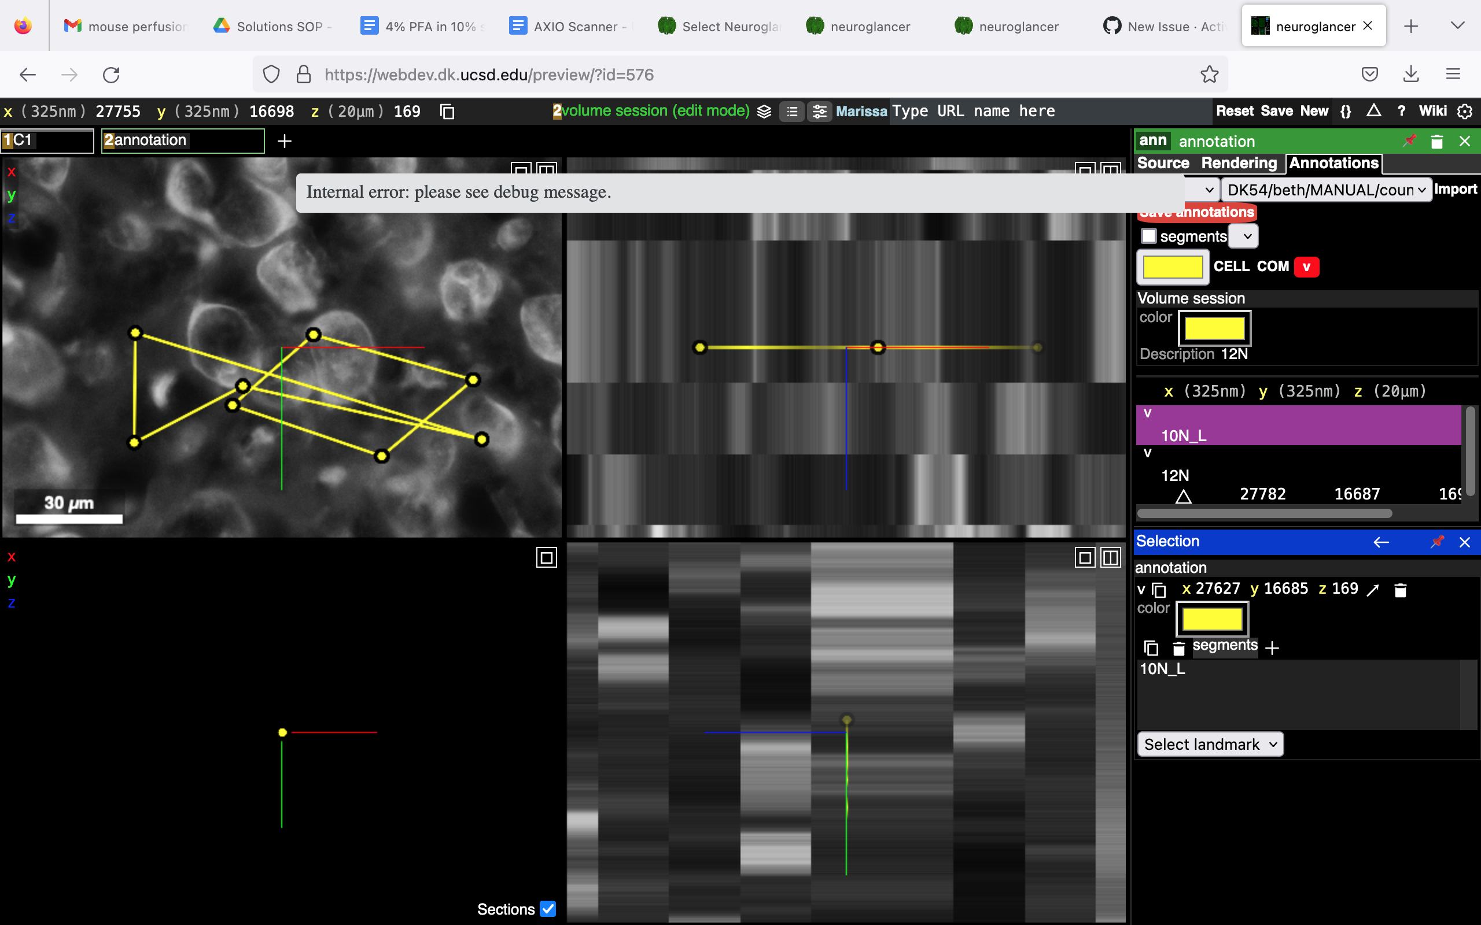Switch to the Rendering tab
This screenshot has height=925, width=1481.
point(1238,164)
